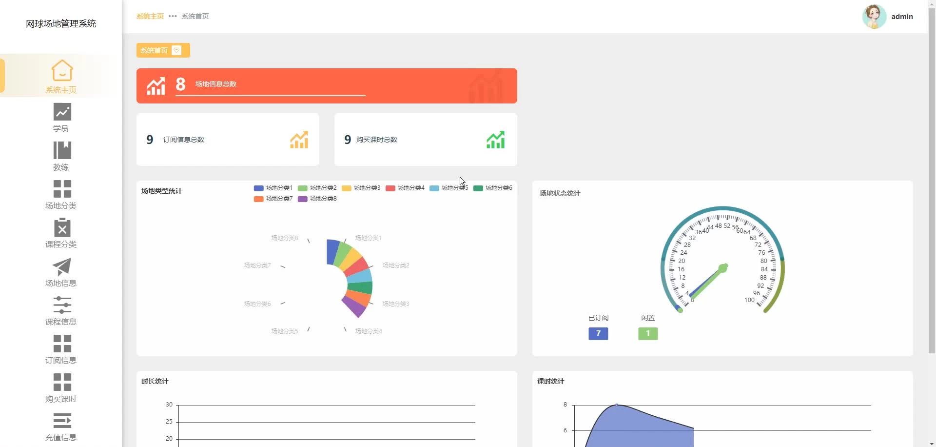The height and width of the screenshot is (447, 936).
Task: Open 充值信息 list icon
Action: click(x=62, y=421)
